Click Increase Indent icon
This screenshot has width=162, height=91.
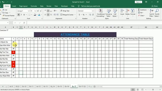coord(57,15)
